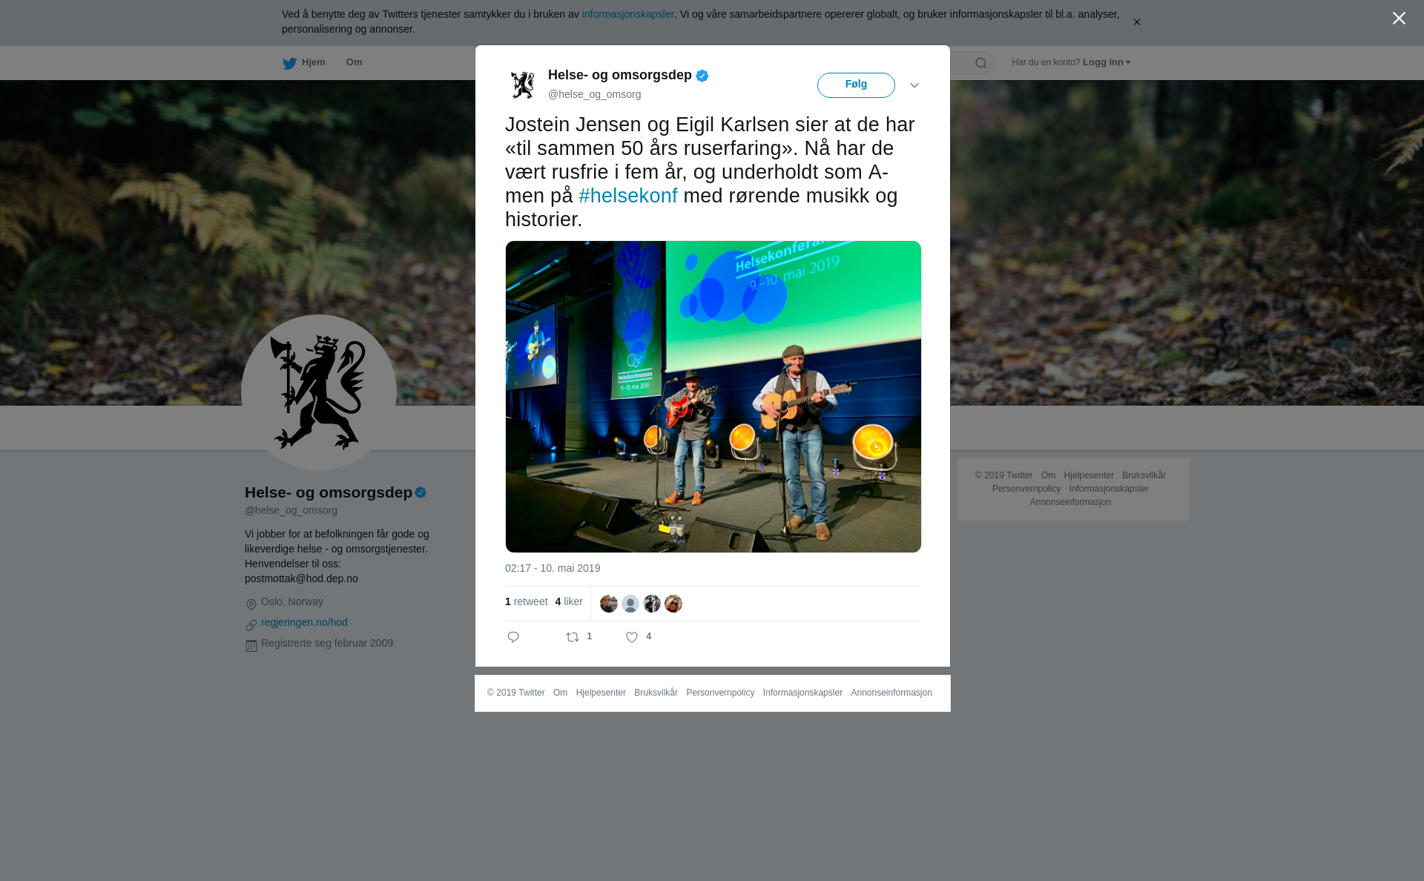View the concert photo in the tweet

(713, 397)
